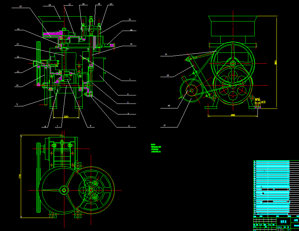Click the part callout number 16
This screenshot has height=231, width=299.
pos(50,5)
